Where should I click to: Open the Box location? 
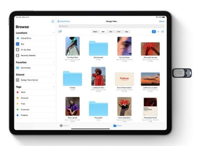tap(22, 44)
